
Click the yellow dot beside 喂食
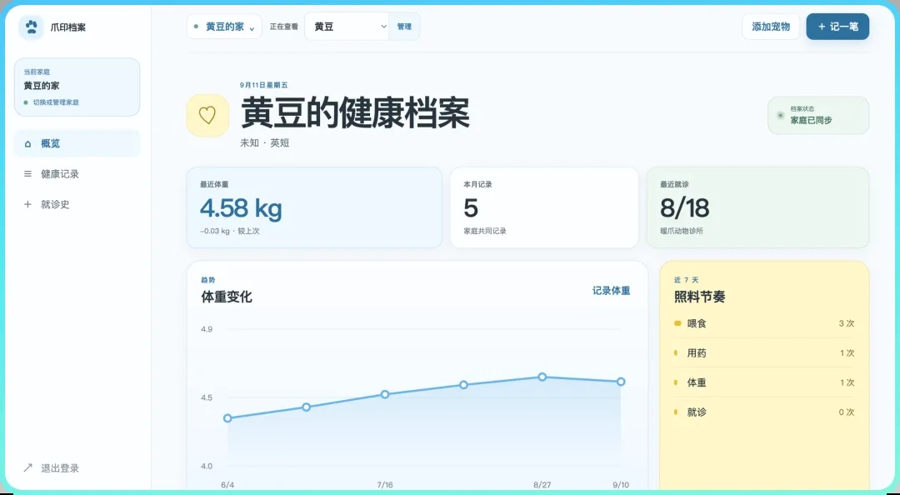pyautogui.click(x=677, y=323)
